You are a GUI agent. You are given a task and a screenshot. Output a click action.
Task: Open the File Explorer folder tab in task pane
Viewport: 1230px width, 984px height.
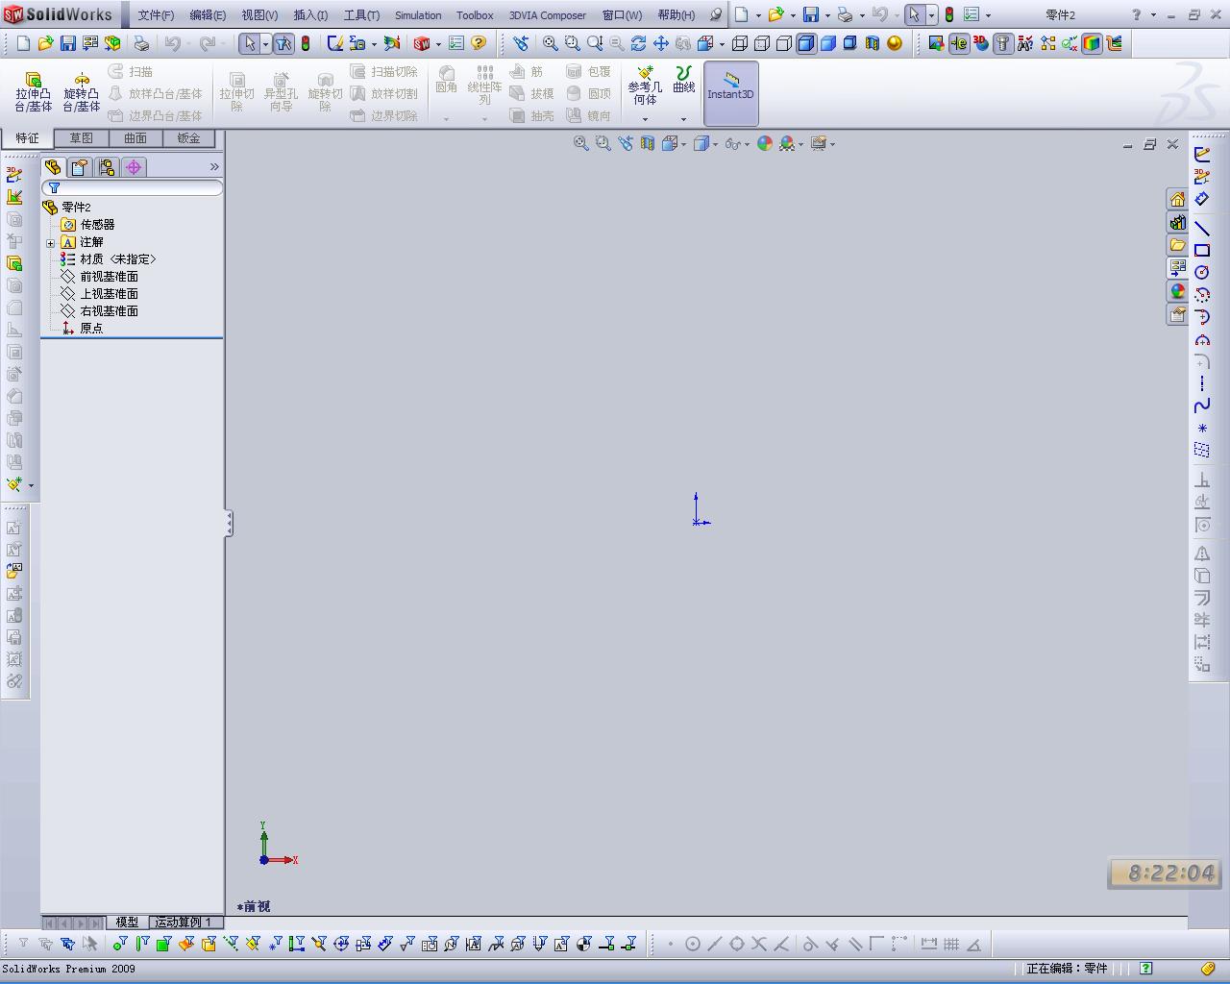(x=1177, y=245)
